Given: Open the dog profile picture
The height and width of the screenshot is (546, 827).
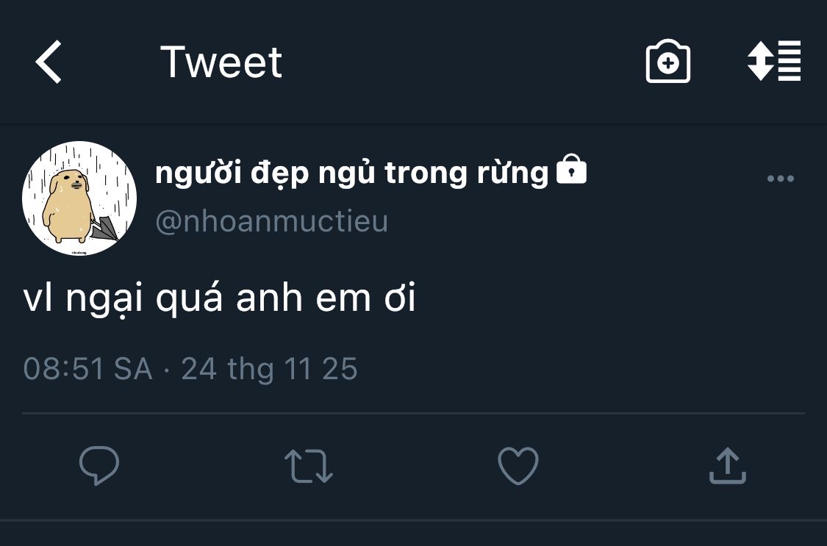Looking at the screenshot, I should (79, 198).
